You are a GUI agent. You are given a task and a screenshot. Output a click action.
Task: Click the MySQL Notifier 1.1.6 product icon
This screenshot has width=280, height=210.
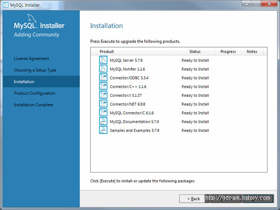click(103, 69)
